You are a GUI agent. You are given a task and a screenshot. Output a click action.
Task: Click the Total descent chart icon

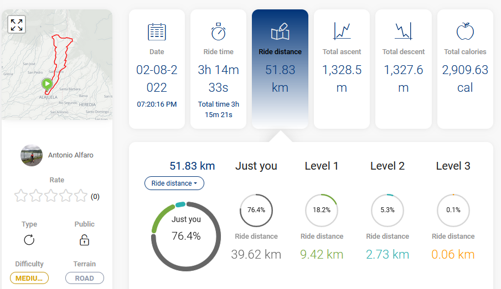point(404,31)
